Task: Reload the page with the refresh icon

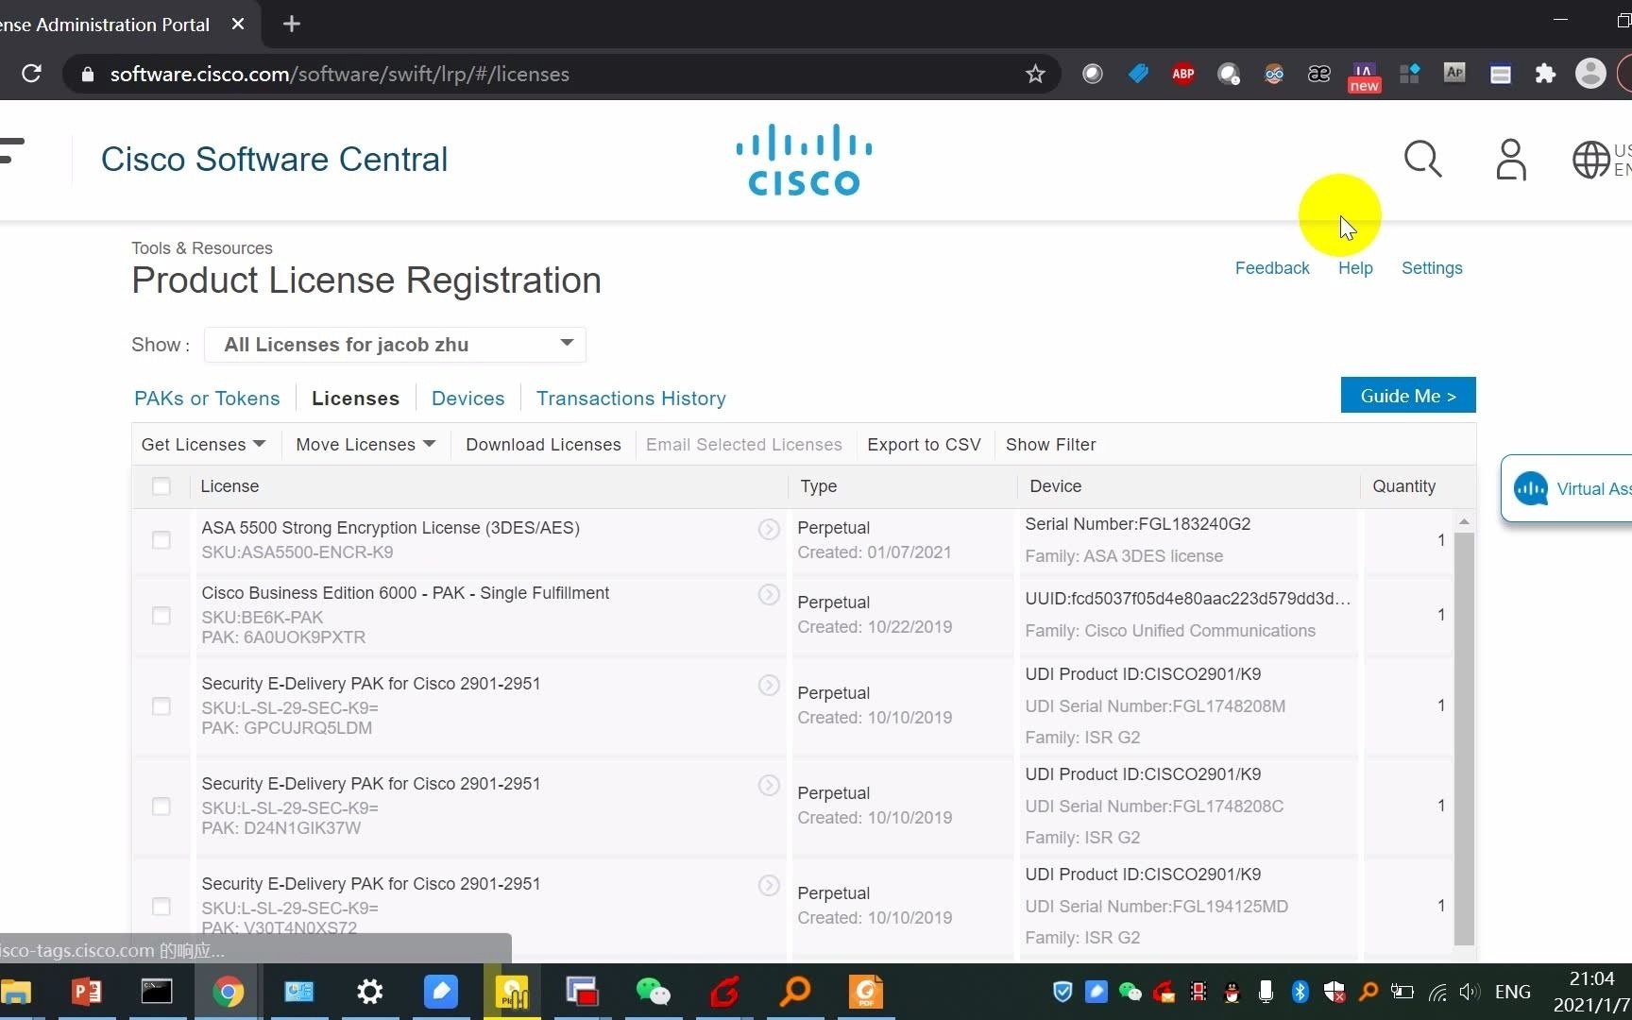Action: [x=31, y=74]
